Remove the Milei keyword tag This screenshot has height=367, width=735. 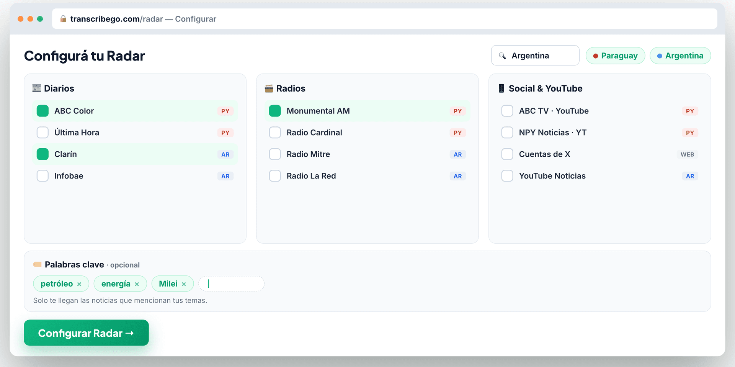point(184,284)
